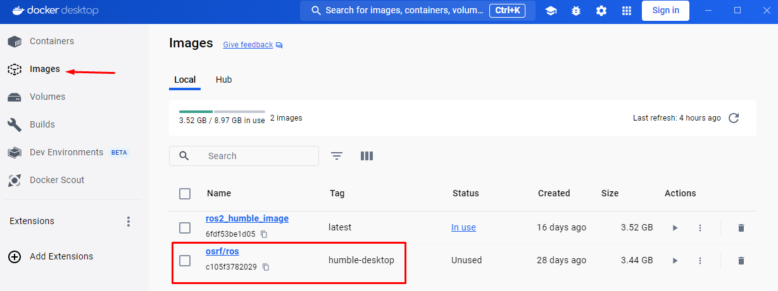This screenshot has height=291, width=778.
Task: Click the latest tag cell
Action: 340,227
